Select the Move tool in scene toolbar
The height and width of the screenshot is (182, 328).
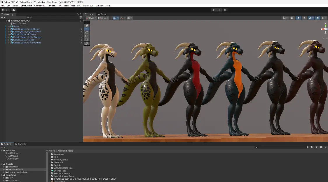pos(87,29)
